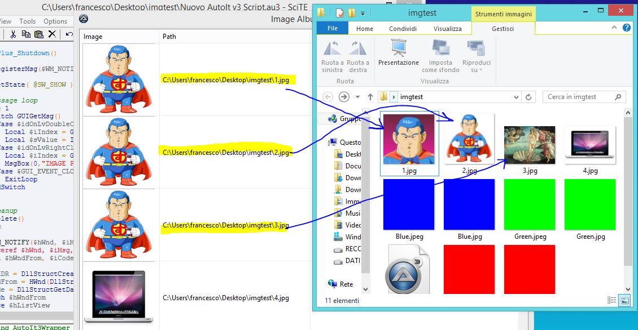
Task: Select the Windows drive in navigation pane
Action: coord(348,237)
